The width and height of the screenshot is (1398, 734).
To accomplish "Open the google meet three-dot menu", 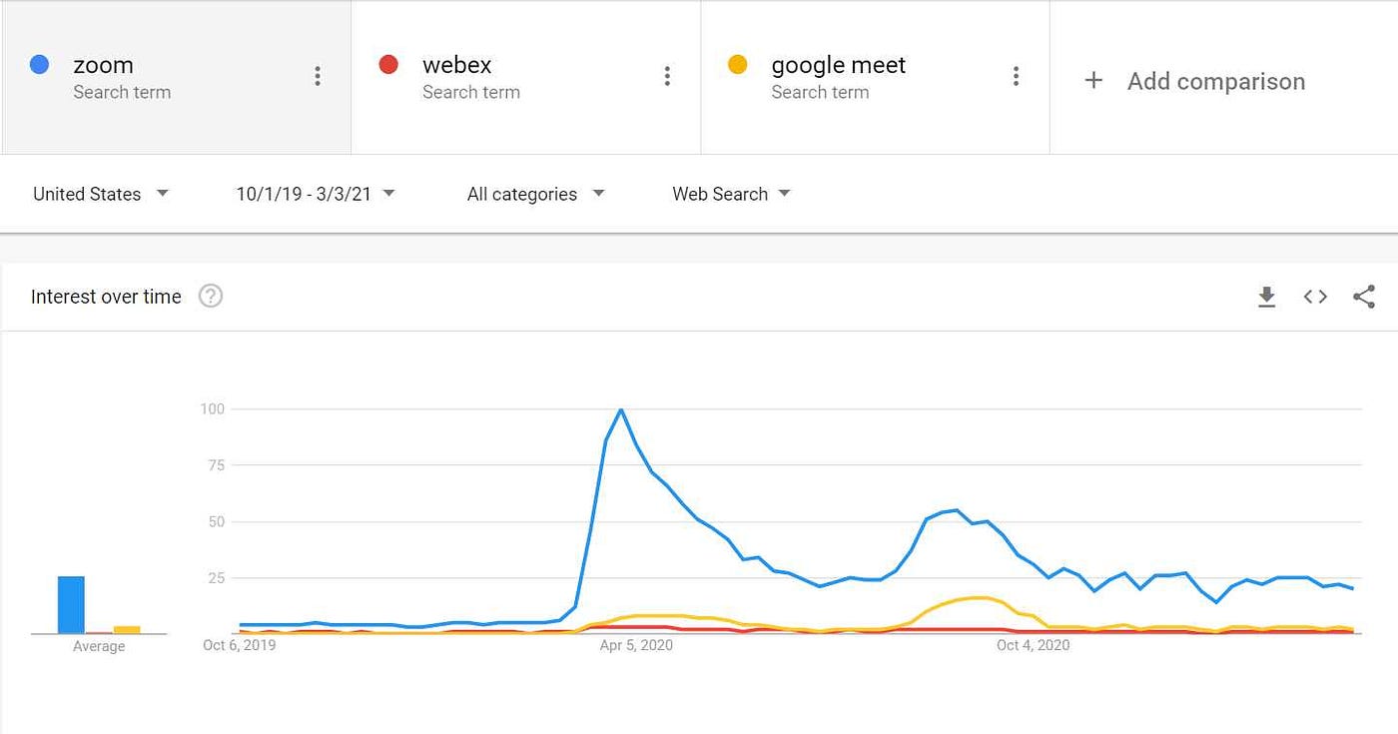I will [1016, 76].
